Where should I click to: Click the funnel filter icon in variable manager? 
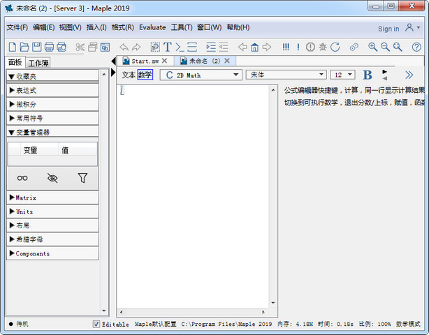point(82,178)
